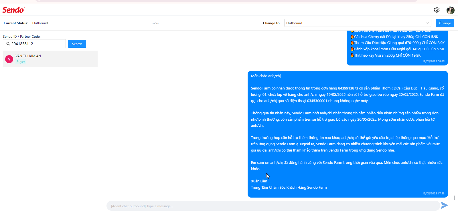The height and width of the screenshot is (211, 458).
Task: Select the V avatar of VAN THI KIM AN
Action: coord(9,59)
